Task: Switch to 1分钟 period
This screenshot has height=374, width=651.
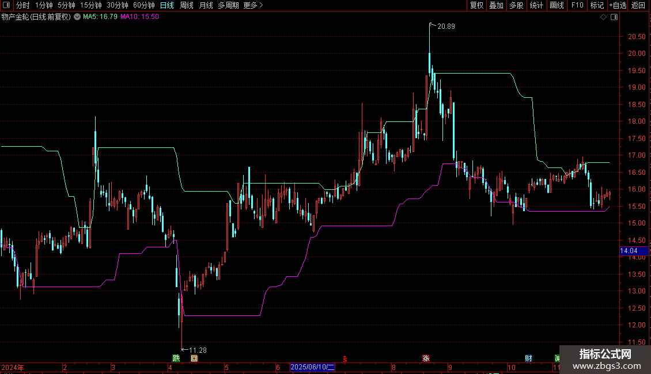Action: point(44,5)
